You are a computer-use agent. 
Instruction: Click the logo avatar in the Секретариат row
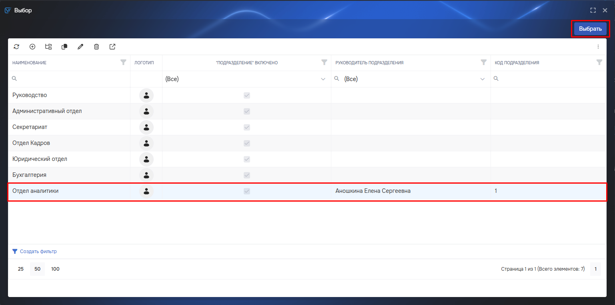click(x=146, y=127)
